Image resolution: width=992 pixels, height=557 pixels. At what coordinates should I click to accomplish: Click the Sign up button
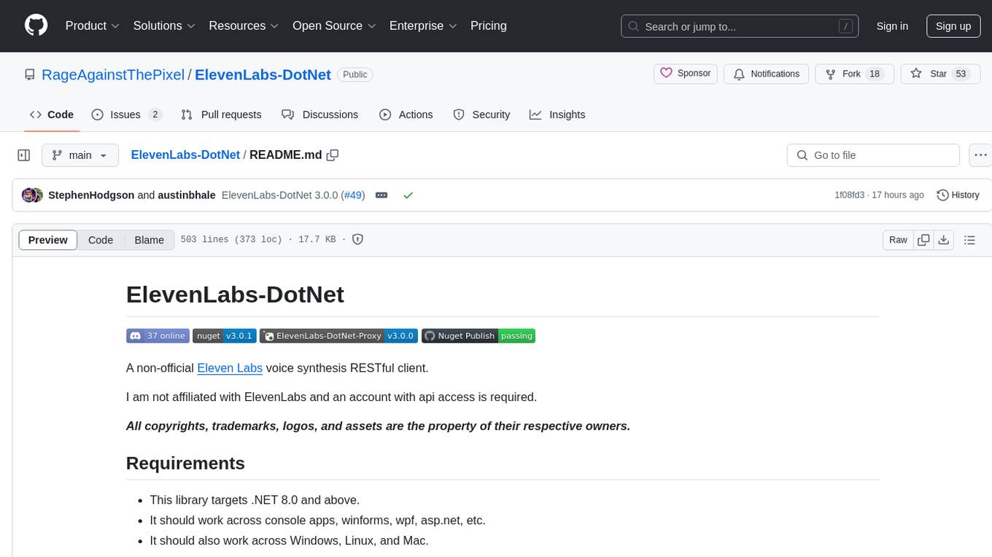pos(953,26)
